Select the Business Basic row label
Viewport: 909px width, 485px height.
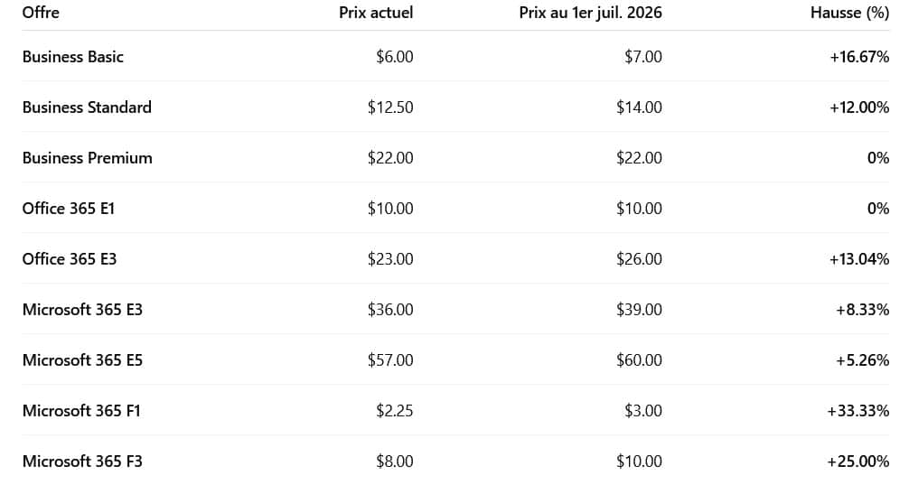(72, 56)
